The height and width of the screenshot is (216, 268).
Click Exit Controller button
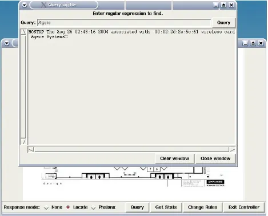point(244,207)
